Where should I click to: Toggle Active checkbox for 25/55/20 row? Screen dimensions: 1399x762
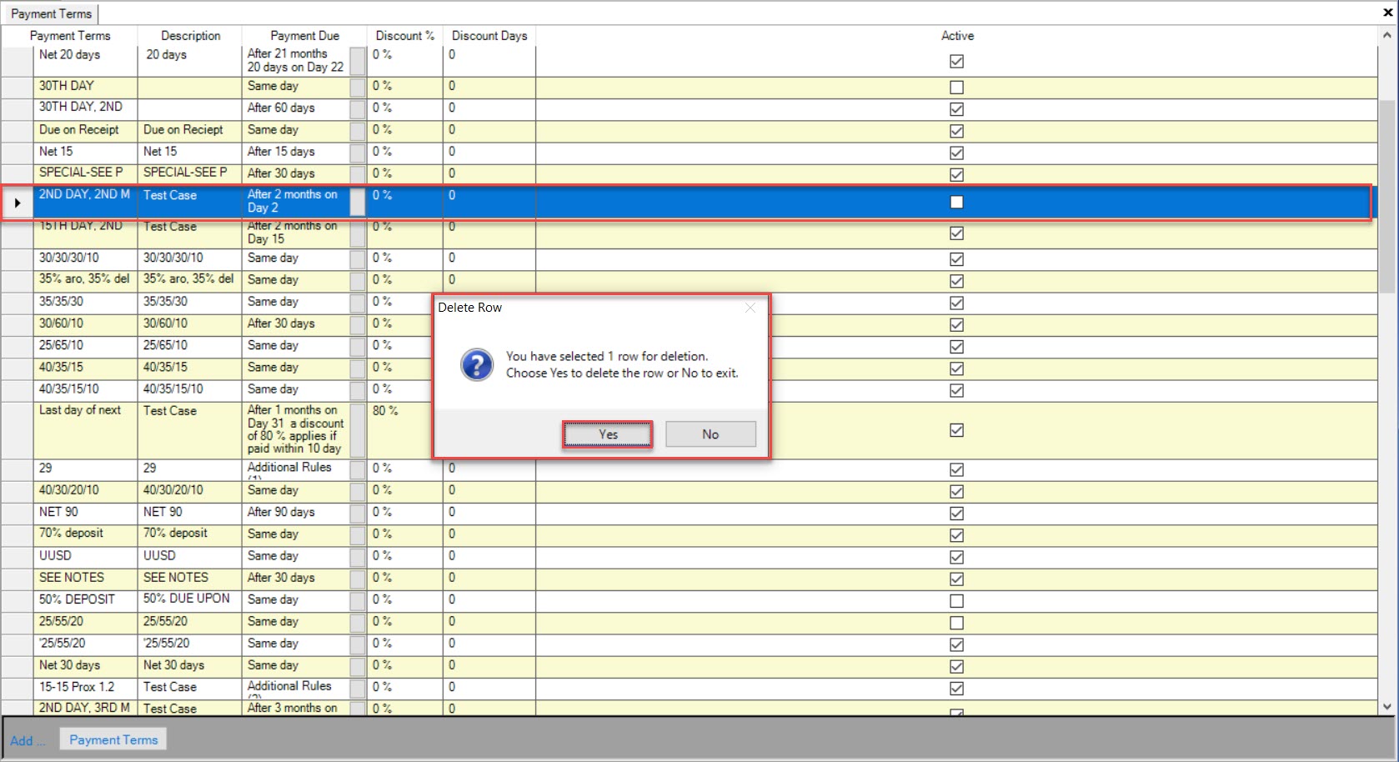957,623
